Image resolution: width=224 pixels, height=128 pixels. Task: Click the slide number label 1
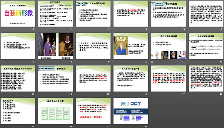34,29
